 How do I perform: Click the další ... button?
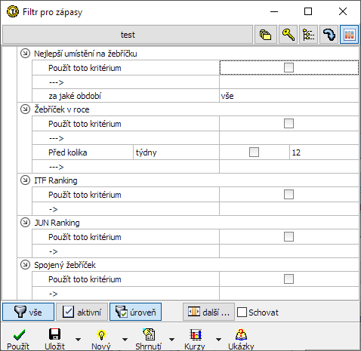click(x=208, y=312)
